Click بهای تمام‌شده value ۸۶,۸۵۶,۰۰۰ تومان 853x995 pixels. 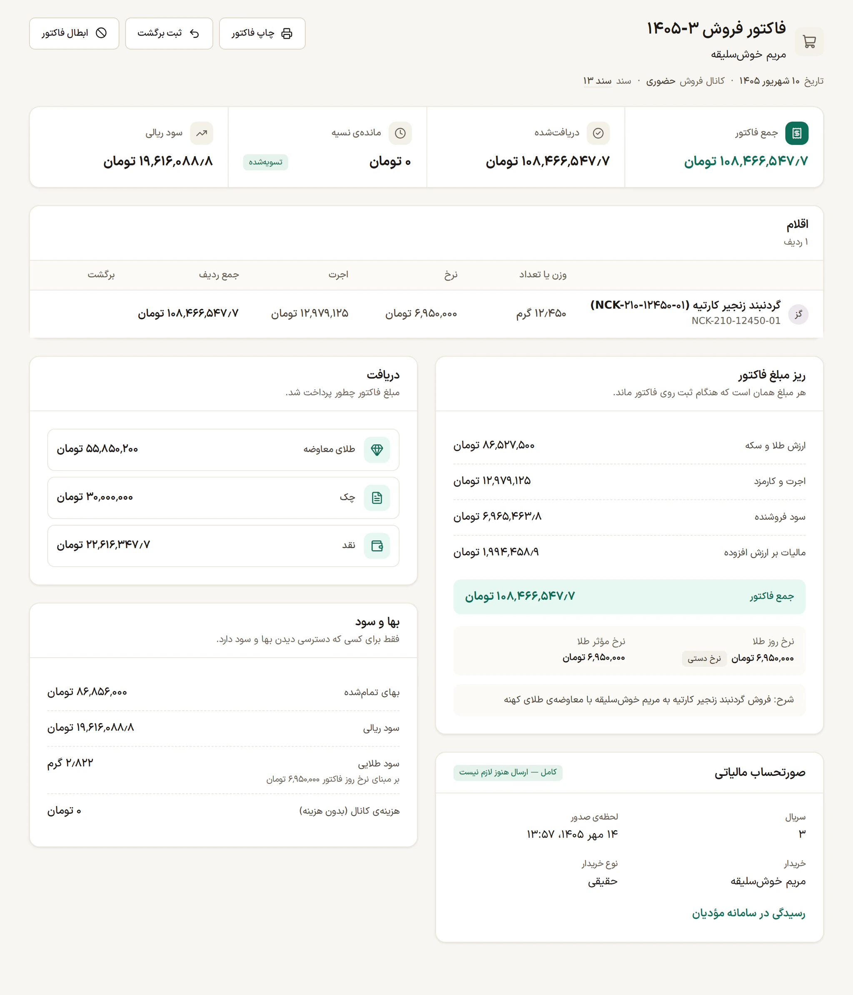point(87,692)
